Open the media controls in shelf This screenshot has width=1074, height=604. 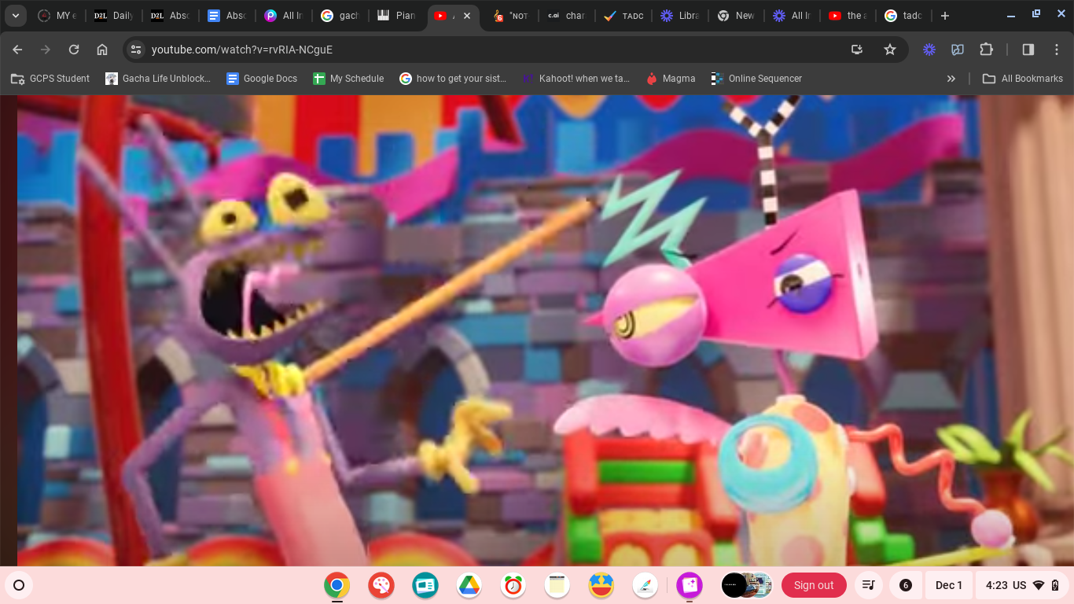(x=868, y=585)
